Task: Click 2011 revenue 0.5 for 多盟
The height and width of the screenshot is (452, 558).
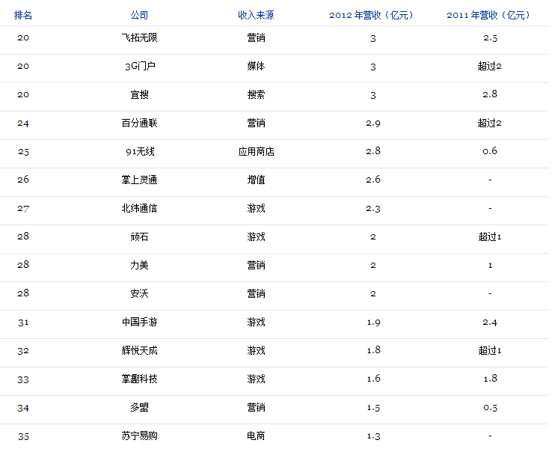Action: tap(490, 408)
